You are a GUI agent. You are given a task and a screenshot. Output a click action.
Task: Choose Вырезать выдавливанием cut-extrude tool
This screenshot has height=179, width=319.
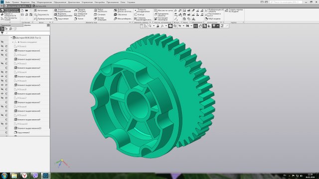pyautogui.click(x=63, y=14)
